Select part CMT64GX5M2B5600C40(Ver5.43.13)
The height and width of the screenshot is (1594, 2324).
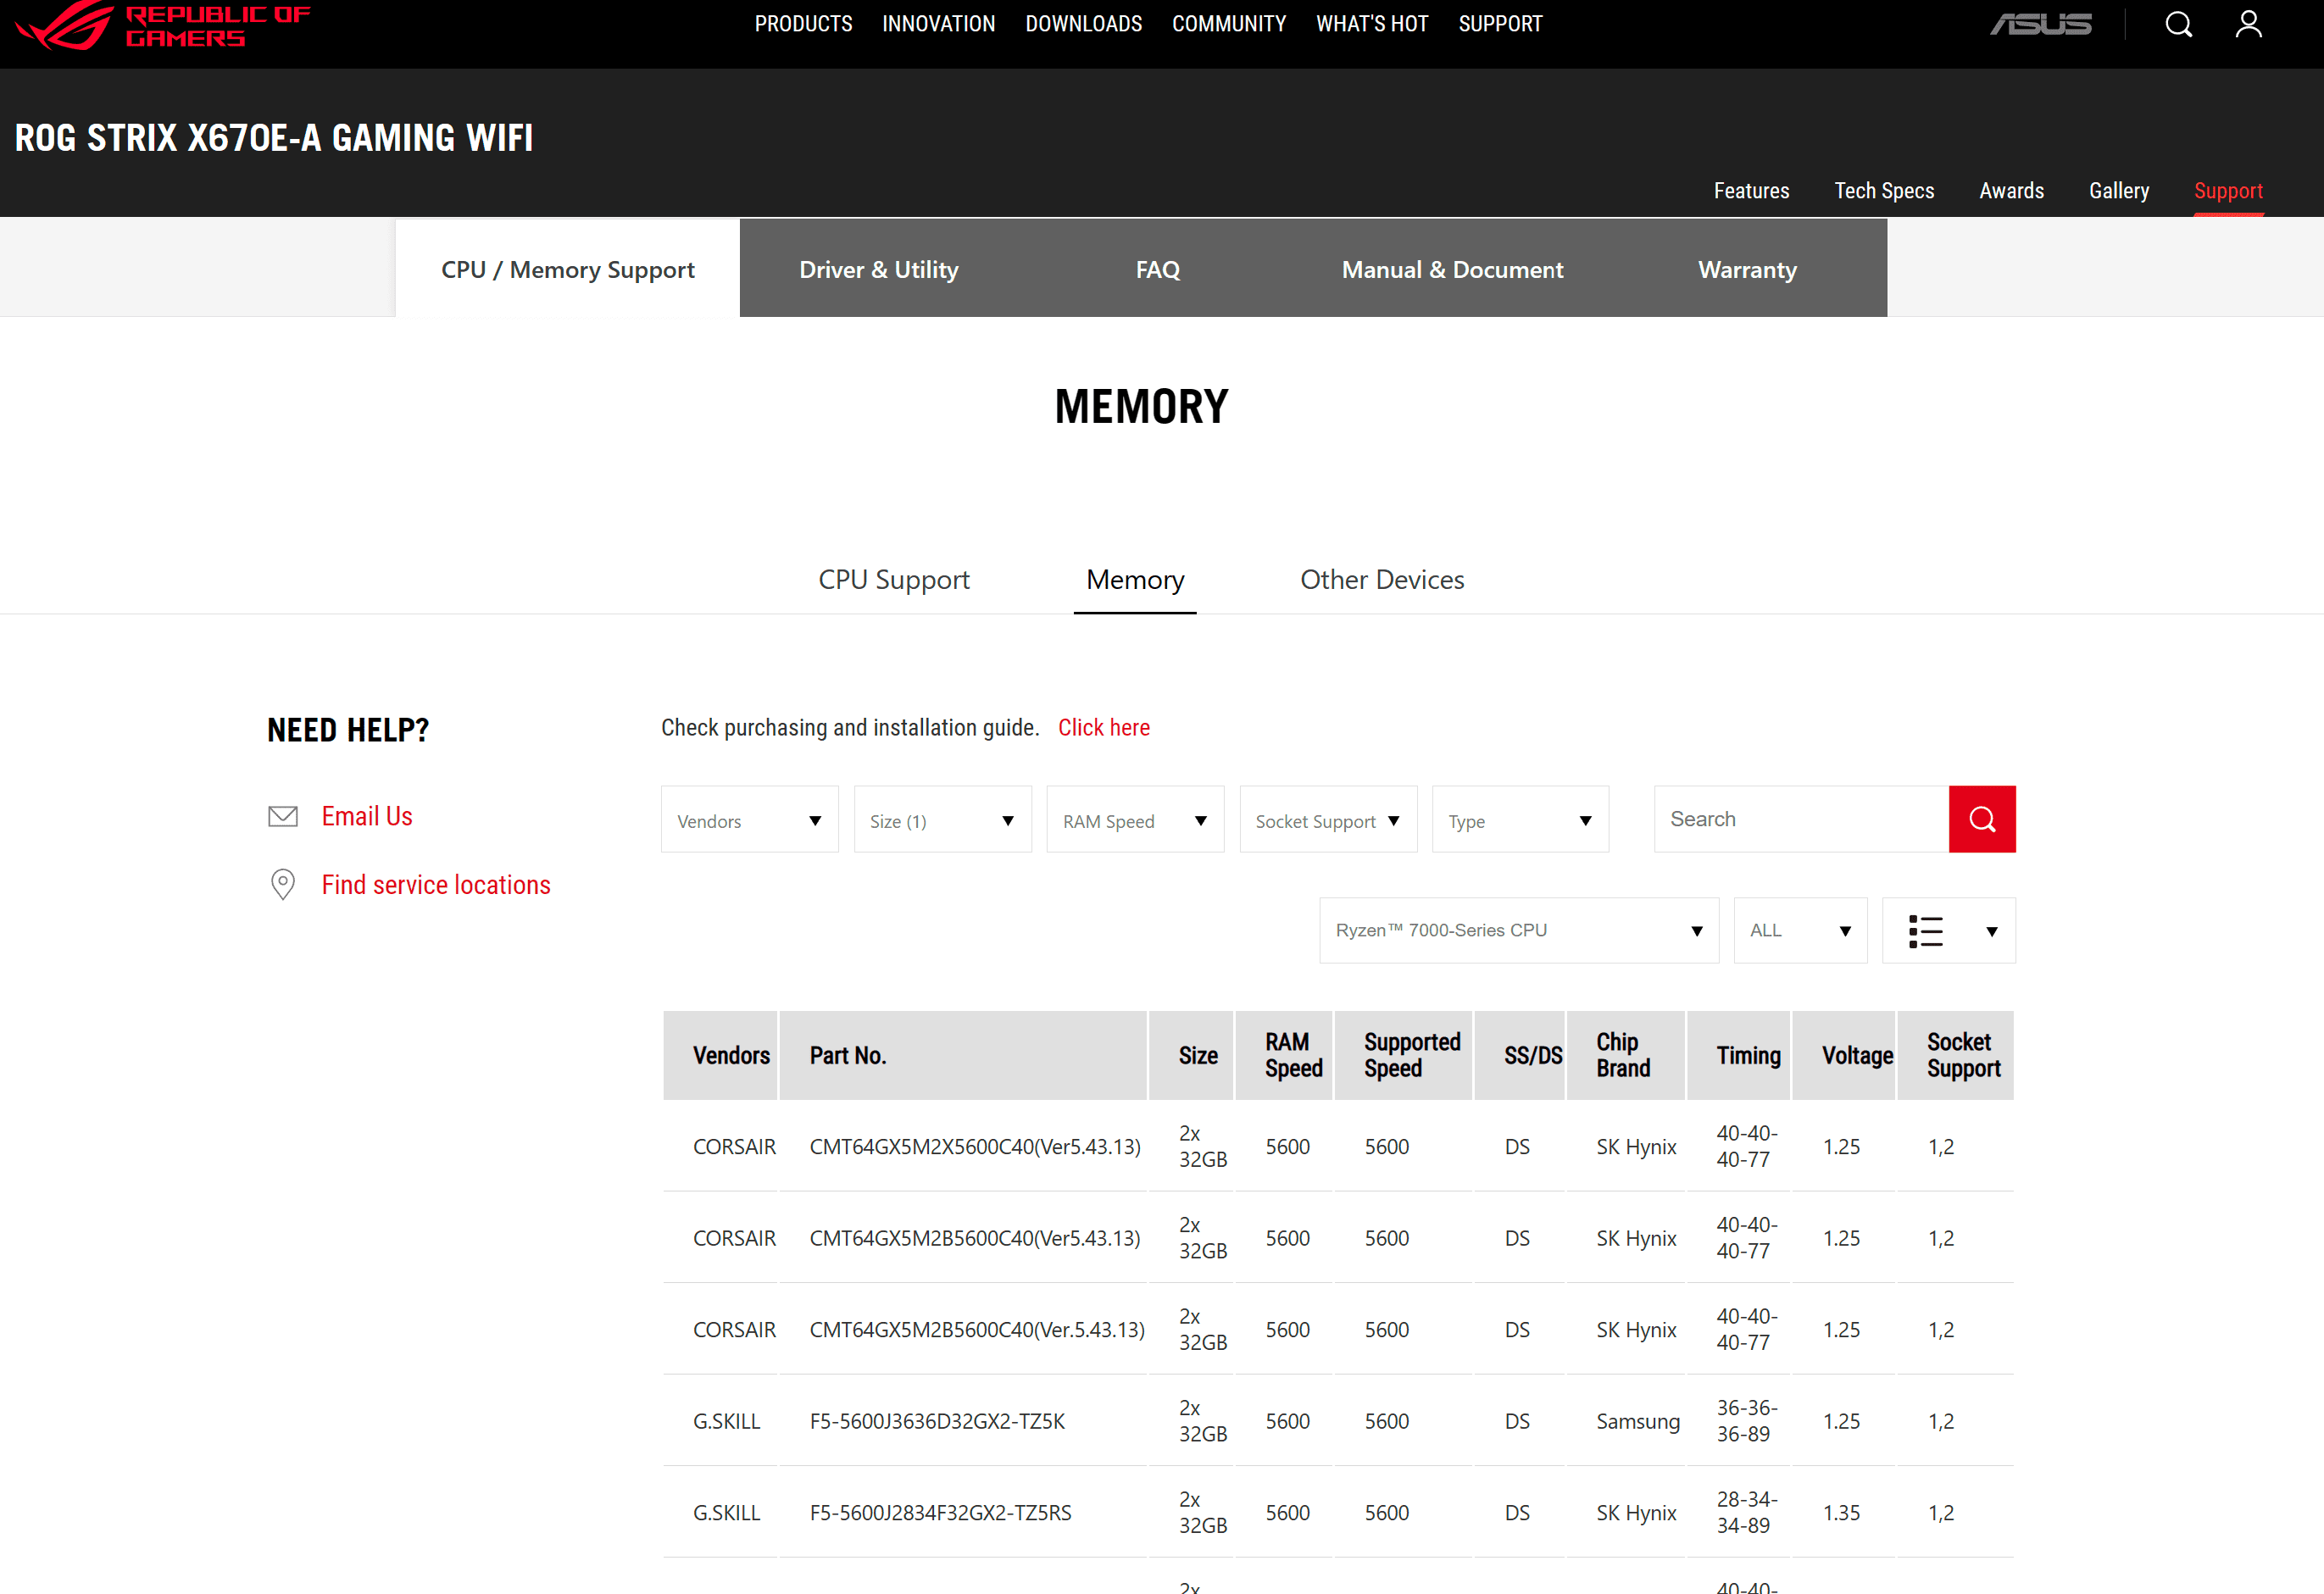[975, 1238]
